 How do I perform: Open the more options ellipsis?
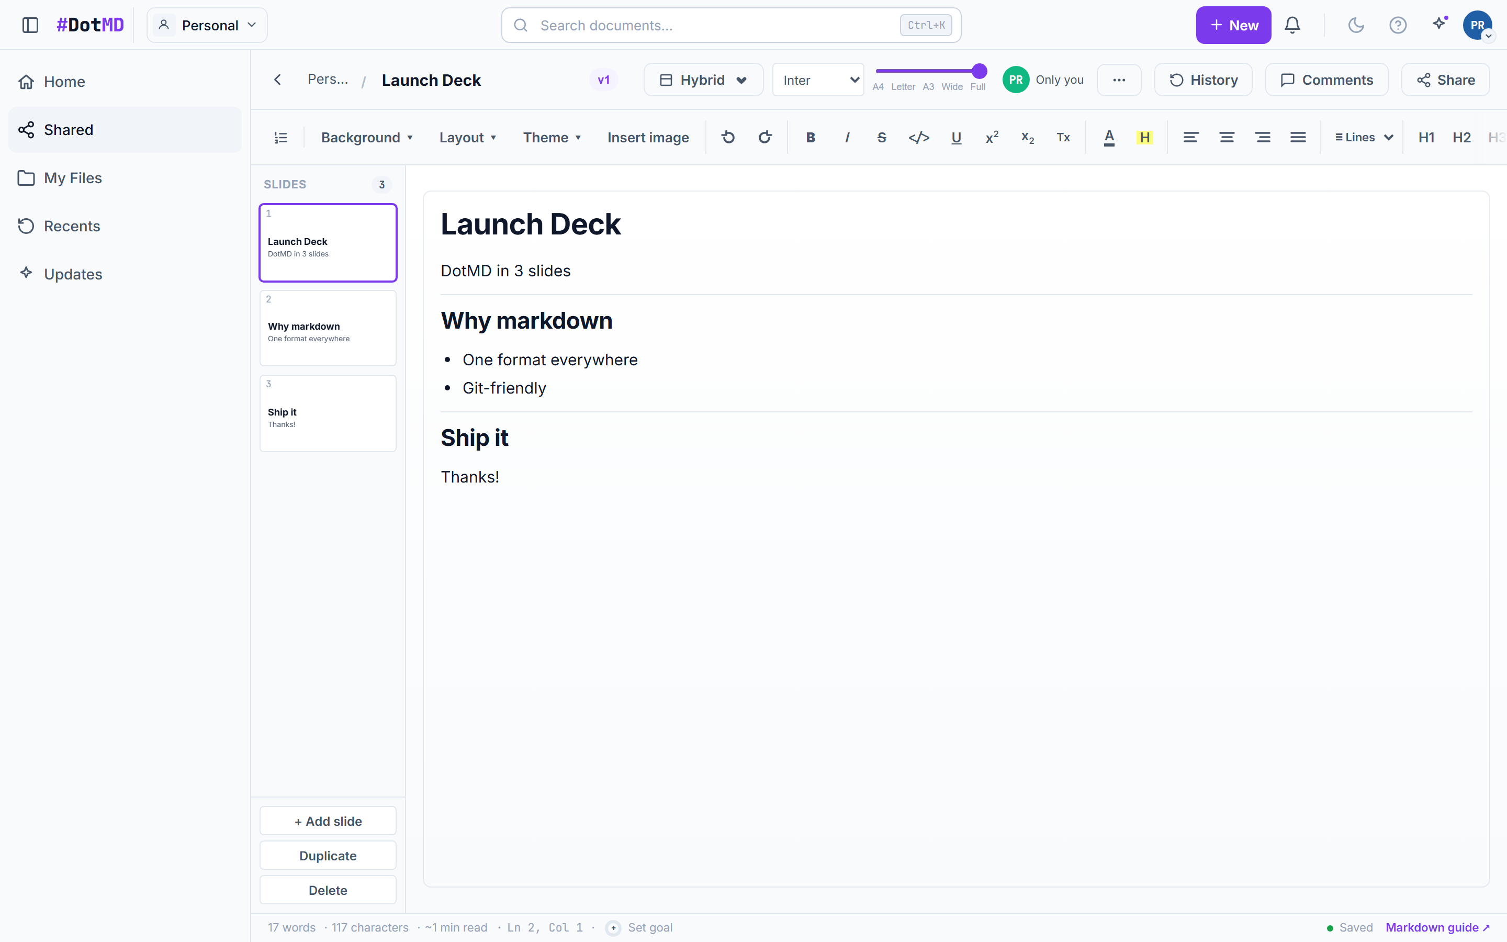click(1119, 80)
